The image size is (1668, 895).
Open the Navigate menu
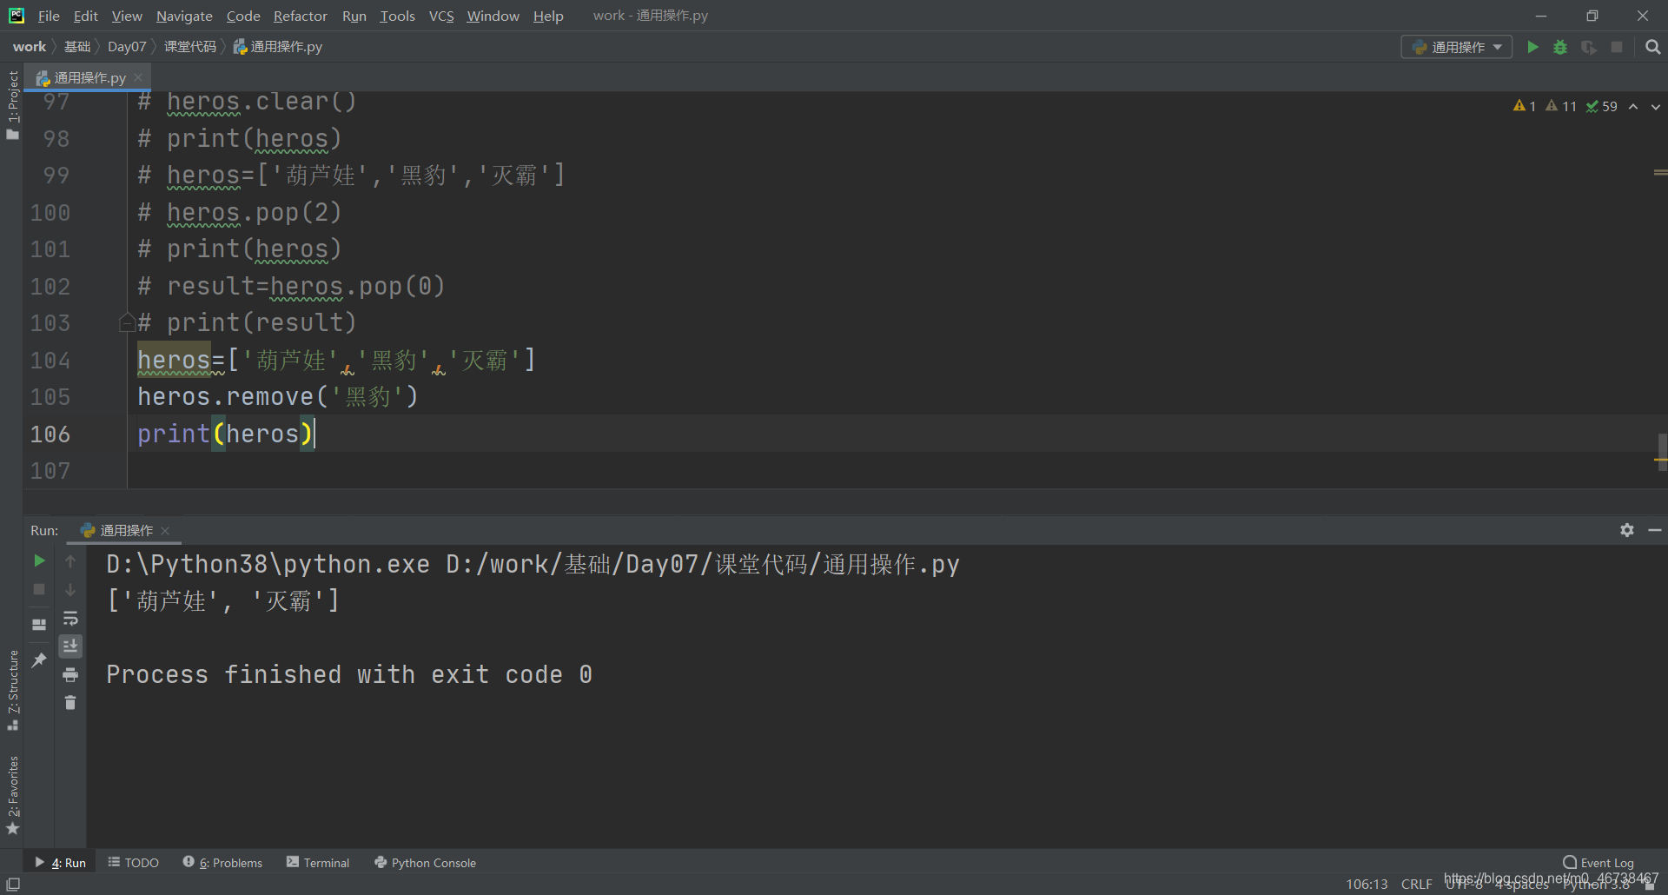pos(184,16)
